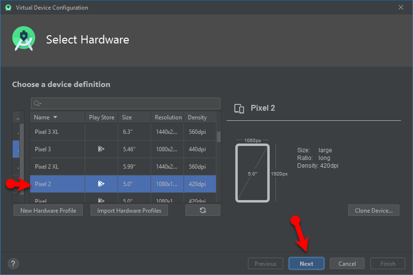Click the large Android Studio header logo
Screen dimensions: 413x275
(24, 40)
